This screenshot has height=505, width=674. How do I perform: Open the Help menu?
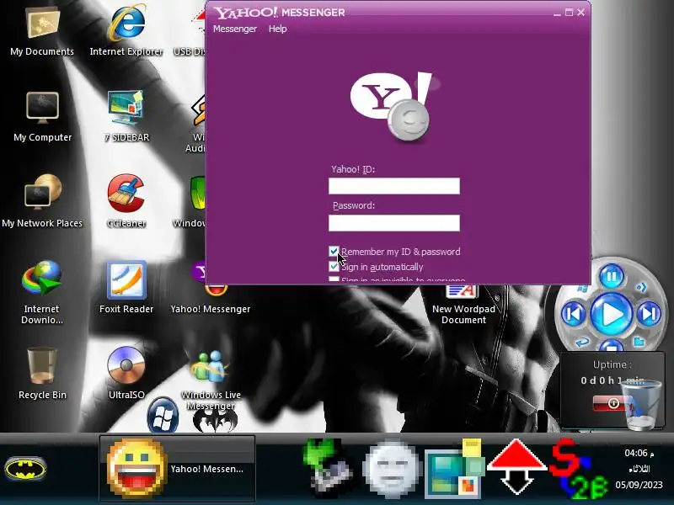278,29
